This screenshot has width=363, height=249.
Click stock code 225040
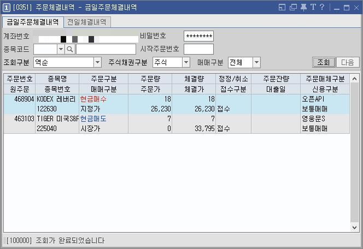click(46, 128)
